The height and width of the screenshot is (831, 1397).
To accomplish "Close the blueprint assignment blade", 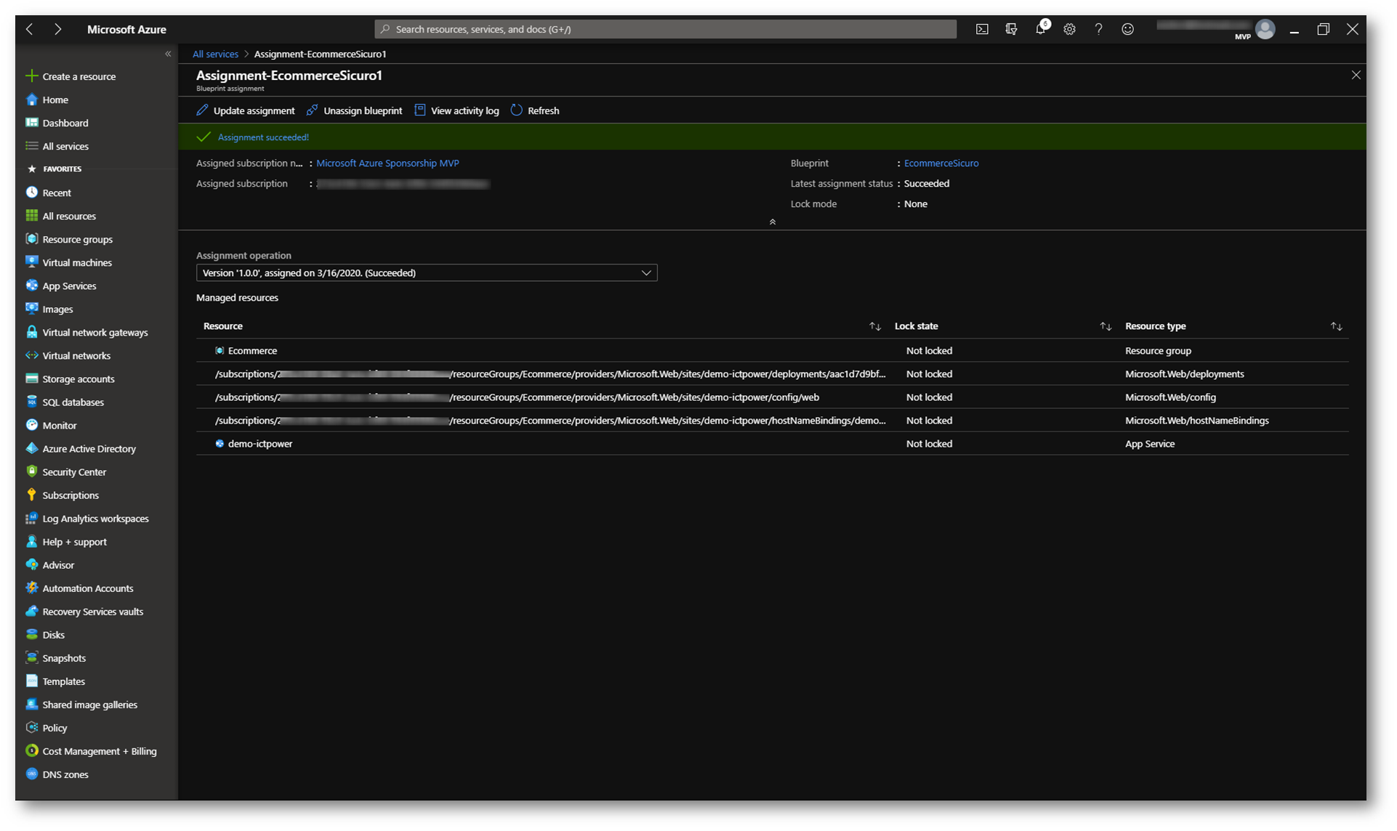I will pyautogui.click(x=1356, y=75).
